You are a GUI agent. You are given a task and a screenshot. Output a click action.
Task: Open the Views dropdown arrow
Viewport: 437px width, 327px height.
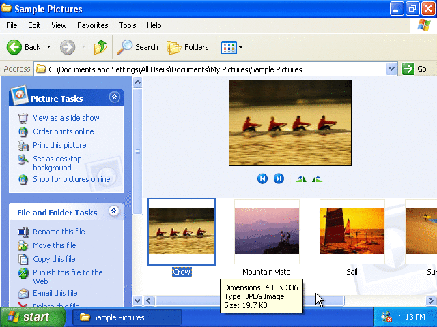pos(241,47)
